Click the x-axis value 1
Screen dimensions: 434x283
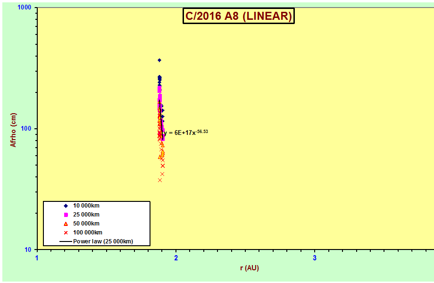(x=37, y=258)
